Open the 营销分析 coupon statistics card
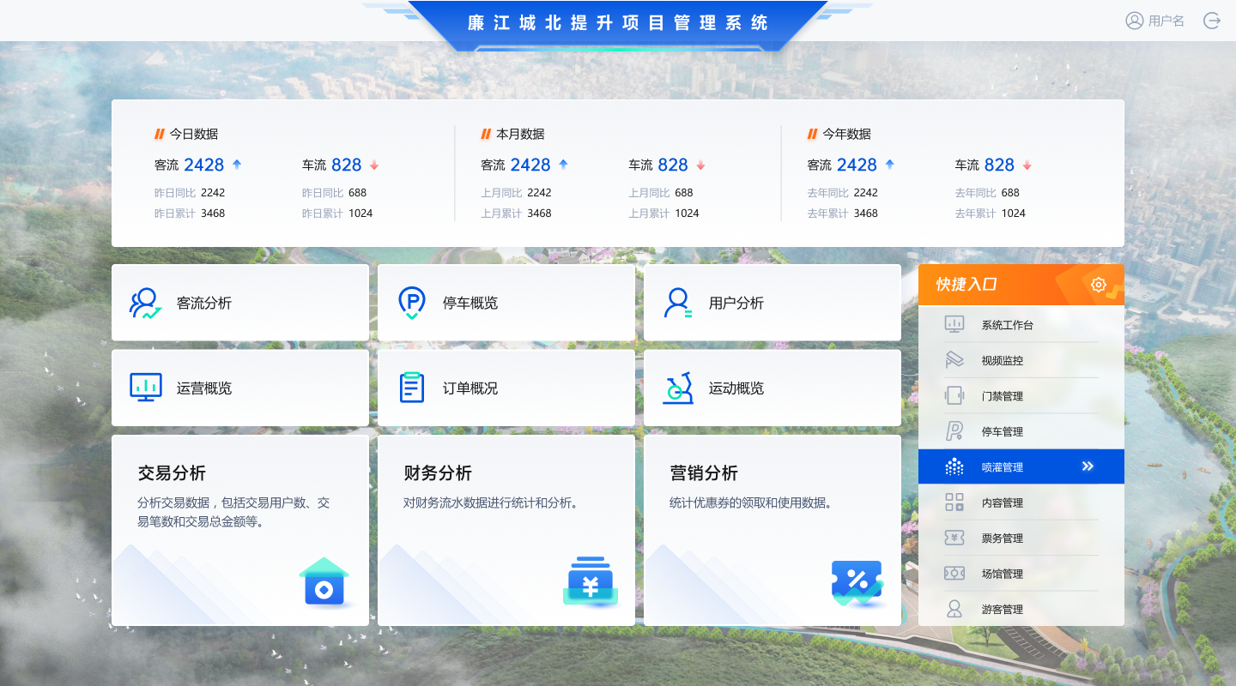Viewport: 1236px width, 686px height. point(772,530)
